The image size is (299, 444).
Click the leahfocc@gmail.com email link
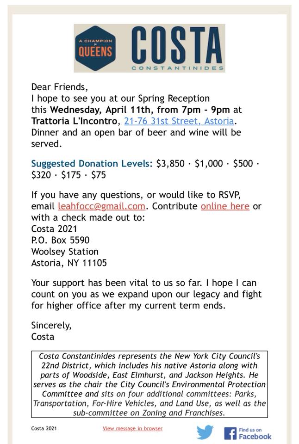(101, 206)
